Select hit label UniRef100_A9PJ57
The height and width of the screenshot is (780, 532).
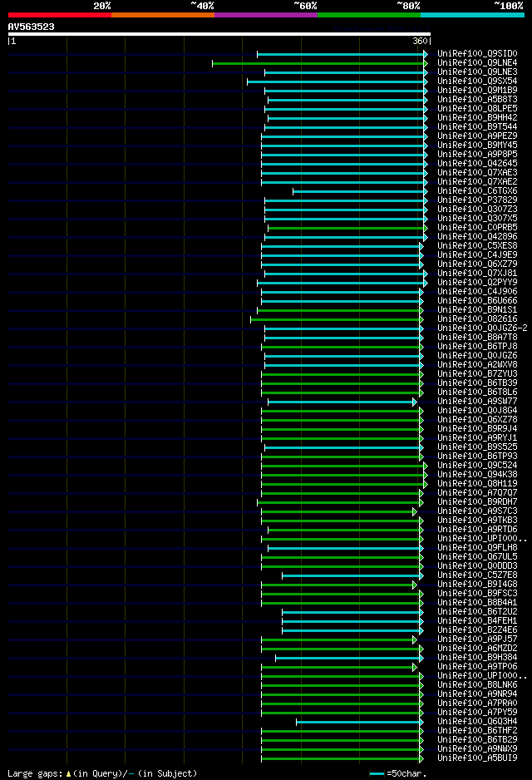point(477,639)
